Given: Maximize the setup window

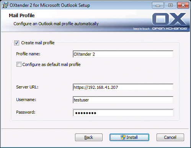Looking at the screenshot, I should click(170, 5).
